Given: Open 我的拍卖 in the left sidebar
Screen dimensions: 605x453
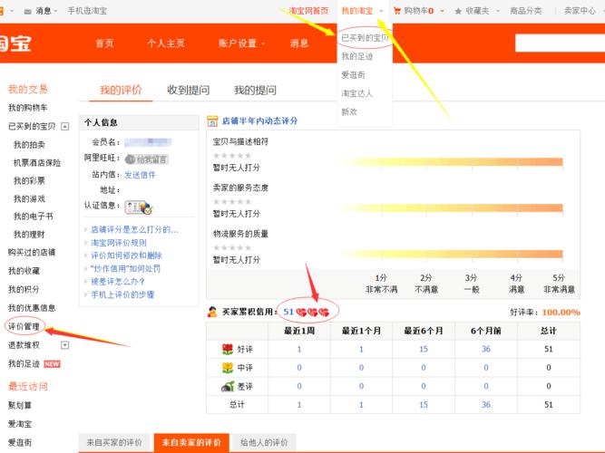Looking at the screenshot, I should coord(29,145).
